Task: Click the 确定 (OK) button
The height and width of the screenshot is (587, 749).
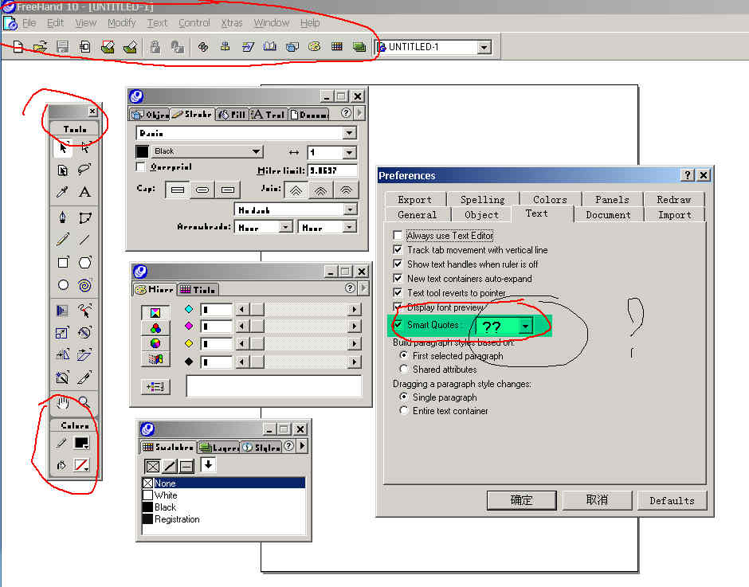Action: (x=521, y=500)
